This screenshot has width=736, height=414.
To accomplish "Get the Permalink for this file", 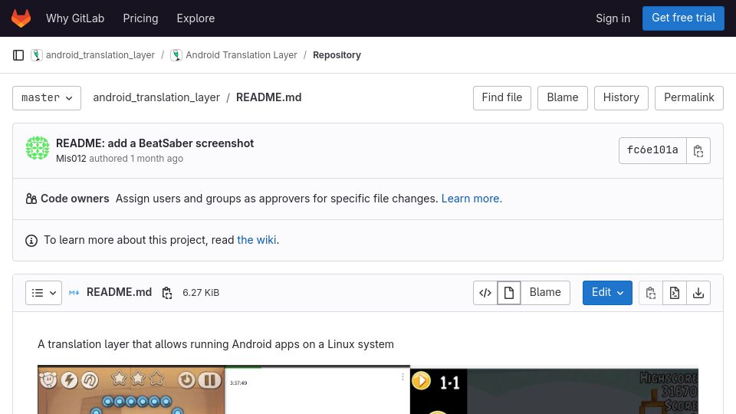I will pos(688,97).
